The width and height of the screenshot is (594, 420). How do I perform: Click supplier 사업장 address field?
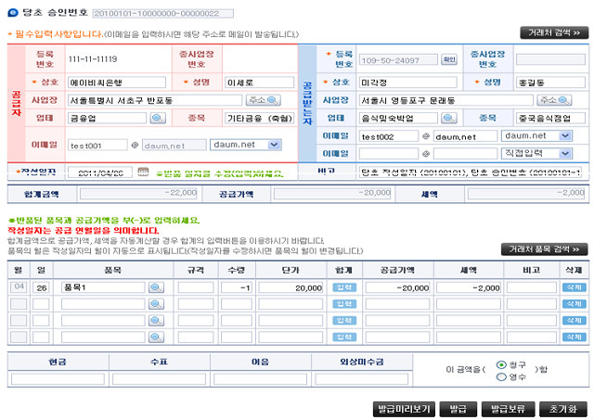pyautogui.click(x=155, y=100)
